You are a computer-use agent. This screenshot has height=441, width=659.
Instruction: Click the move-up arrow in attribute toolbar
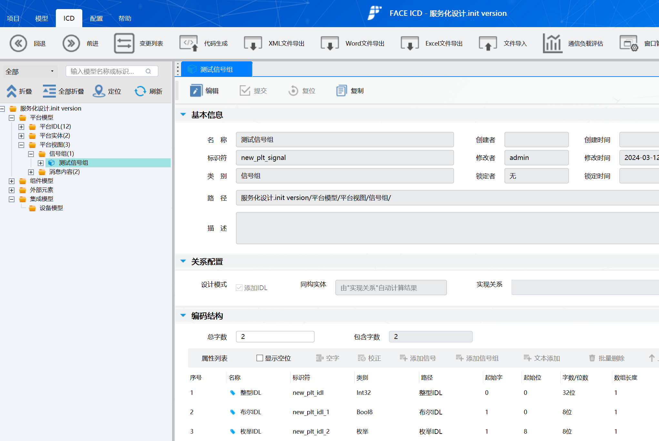pos(652,358)
